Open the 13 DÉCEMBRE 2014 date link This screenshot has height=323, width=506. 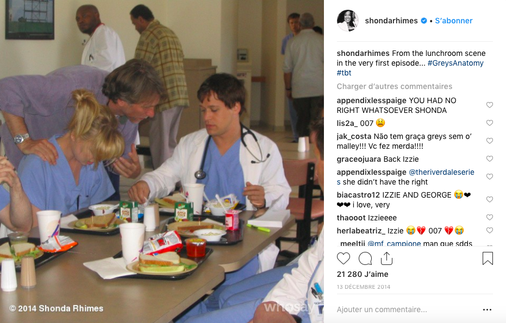(364, 287)
